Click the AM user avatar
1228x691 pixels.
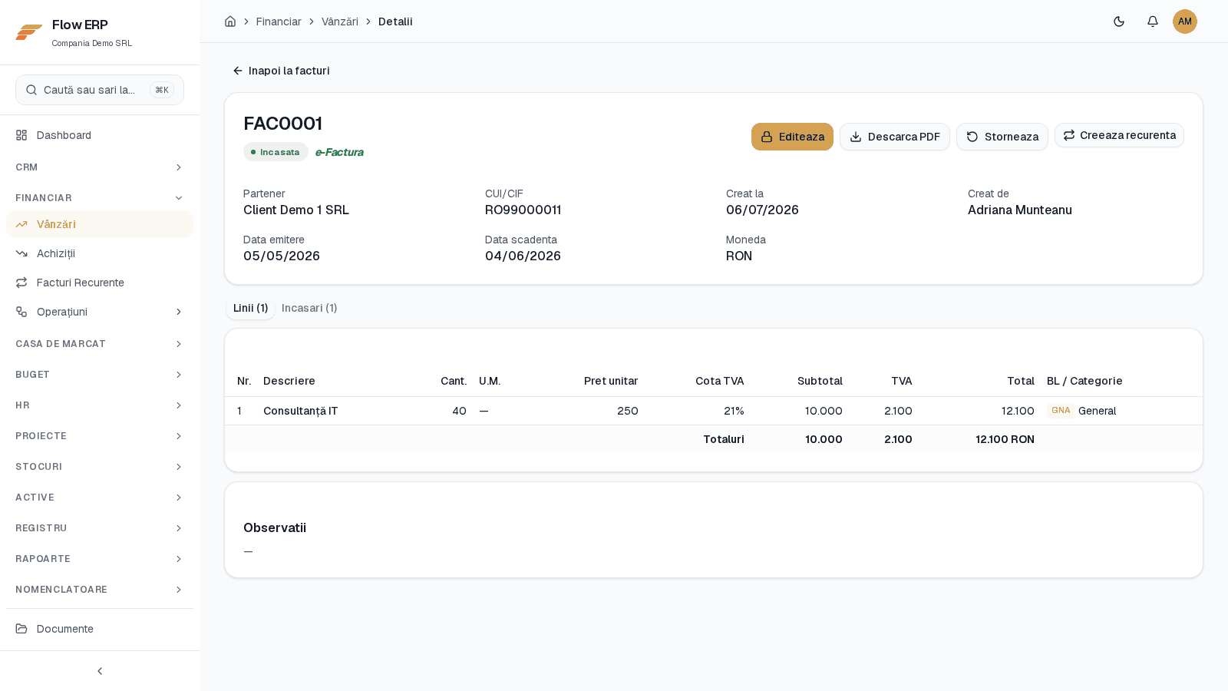point(1185,21)
